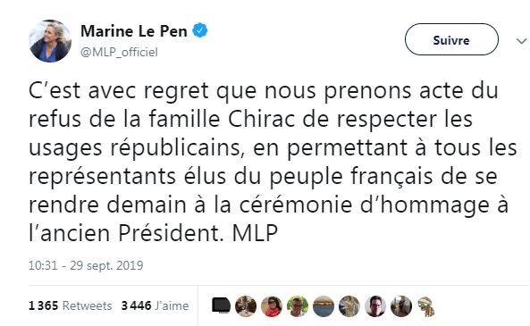Open the eighth liker avatar, dark brownish
Screen dimensions: 530x326
point(401,306)
